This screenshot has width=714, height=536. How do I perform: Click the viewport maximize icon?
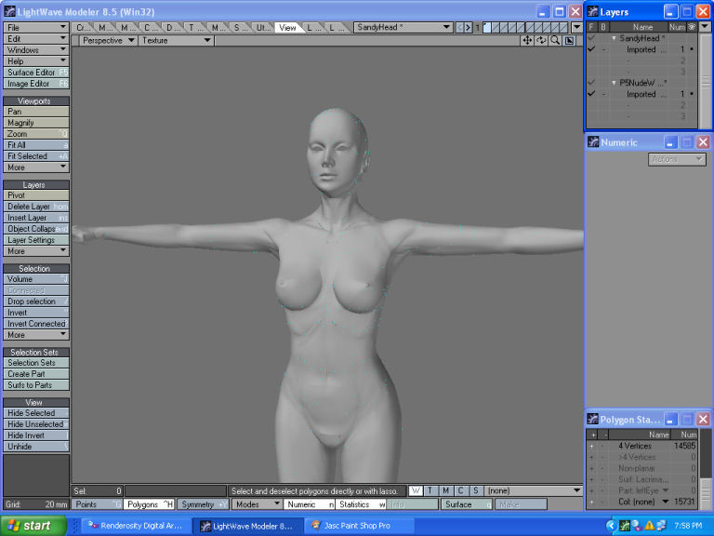click(x=569, y=41)
